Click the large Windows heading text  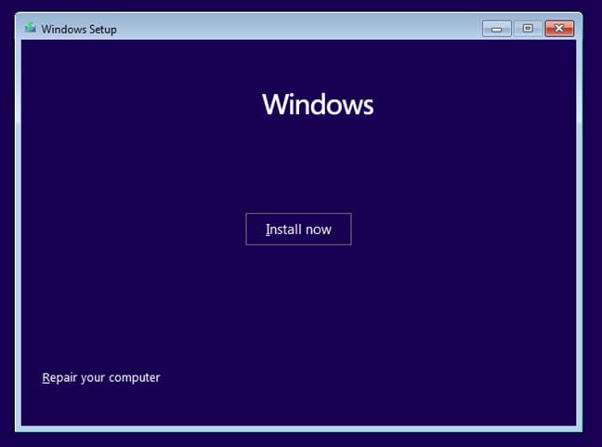(x=318, y=104)
